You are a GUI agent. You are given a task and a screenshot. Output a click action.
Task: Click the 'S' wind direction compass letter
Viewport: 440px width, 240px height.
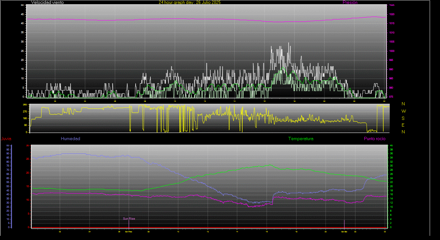tap(403, 118)
